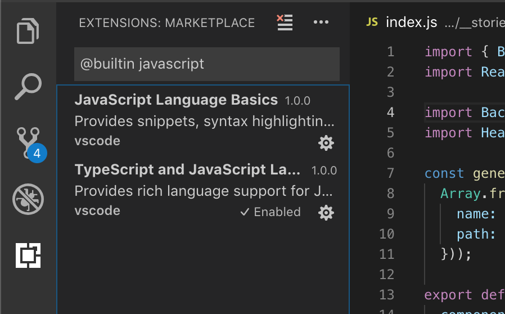Click the vscode publisher of JavaScript Language Basics
505x314 pixels.
pos(97,141)
